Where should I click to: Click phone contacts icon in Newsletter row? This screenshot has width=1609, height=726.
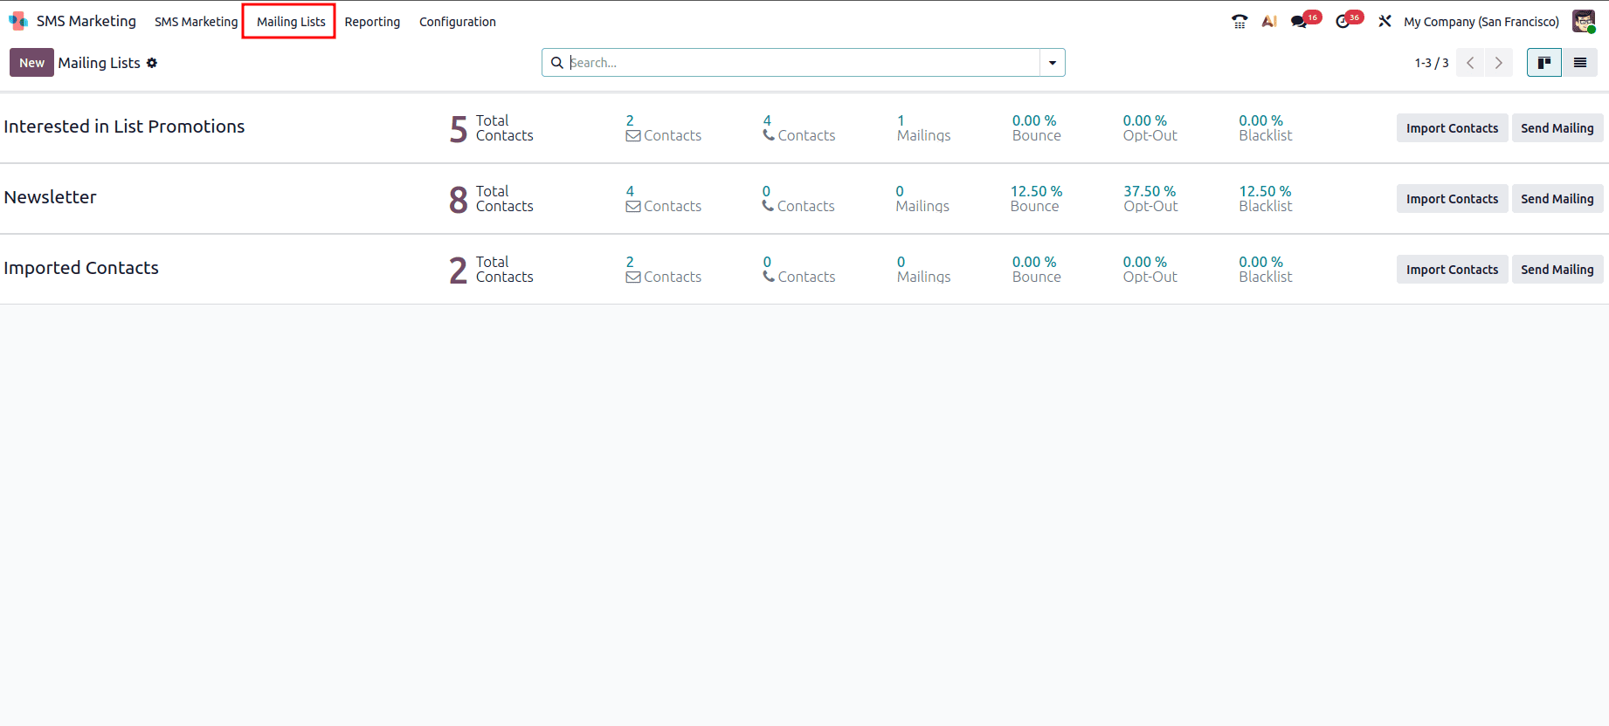click(768, 206)
